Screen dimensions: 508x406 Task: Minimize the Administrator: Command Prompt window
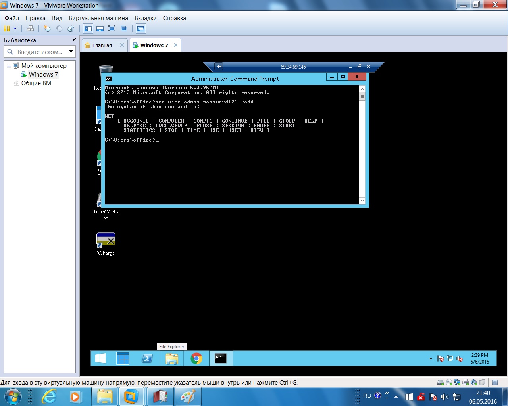click(332, 77)
